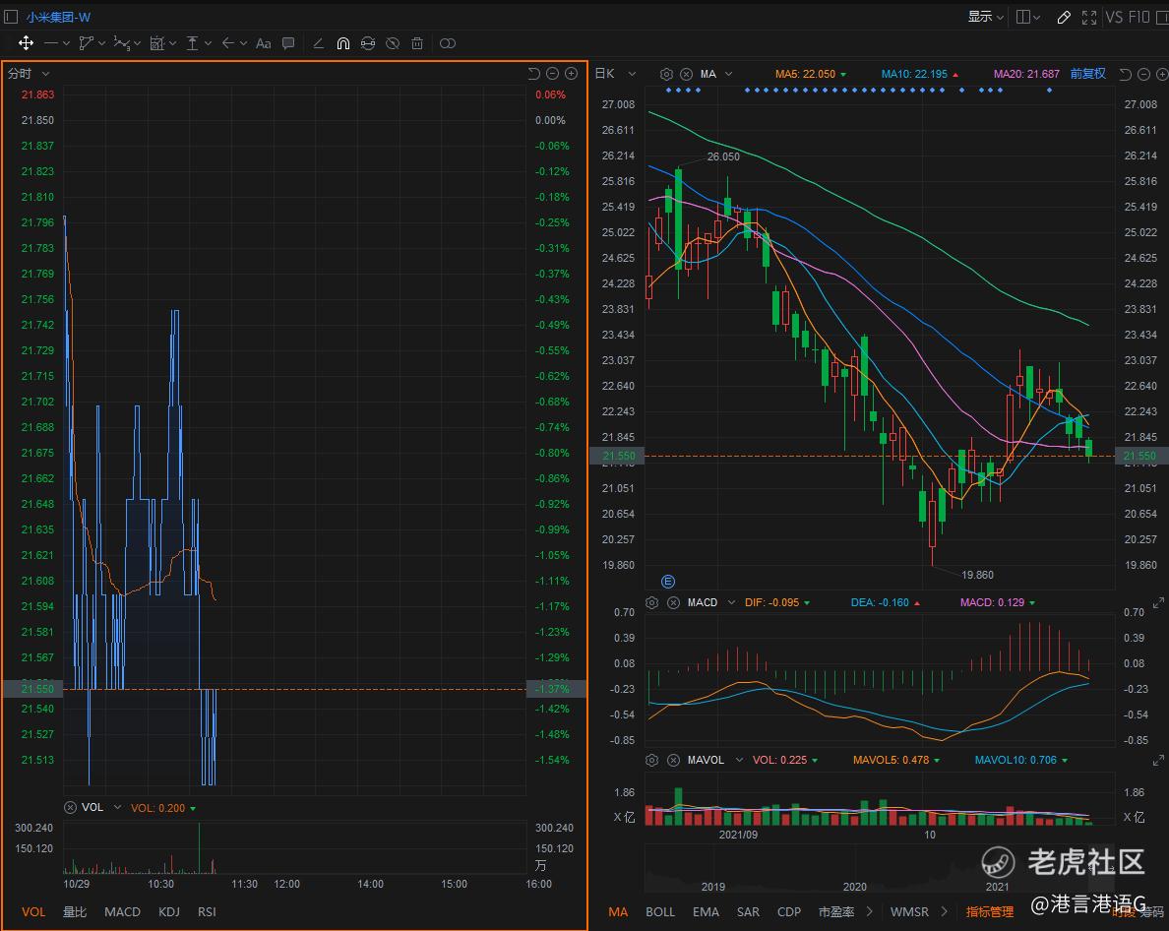The height and width of the screenshot is (931, 1169).
Task: Toggle the left sidebar panel icon
Action: (11, 17)
